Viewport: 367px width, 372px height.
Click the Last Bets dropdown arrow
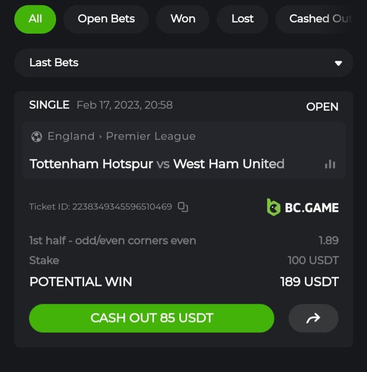point(338,63)
